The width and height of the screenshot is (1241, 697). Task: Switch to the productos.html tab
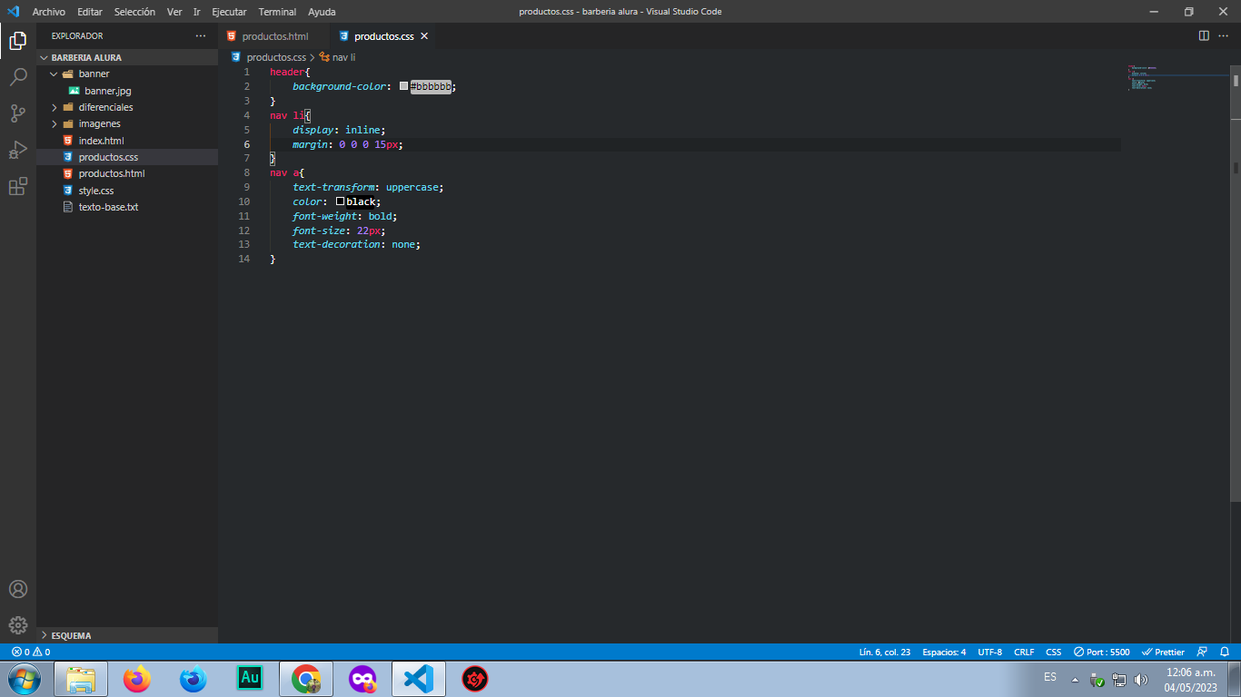pyautogui.click(x=274, y=36)
